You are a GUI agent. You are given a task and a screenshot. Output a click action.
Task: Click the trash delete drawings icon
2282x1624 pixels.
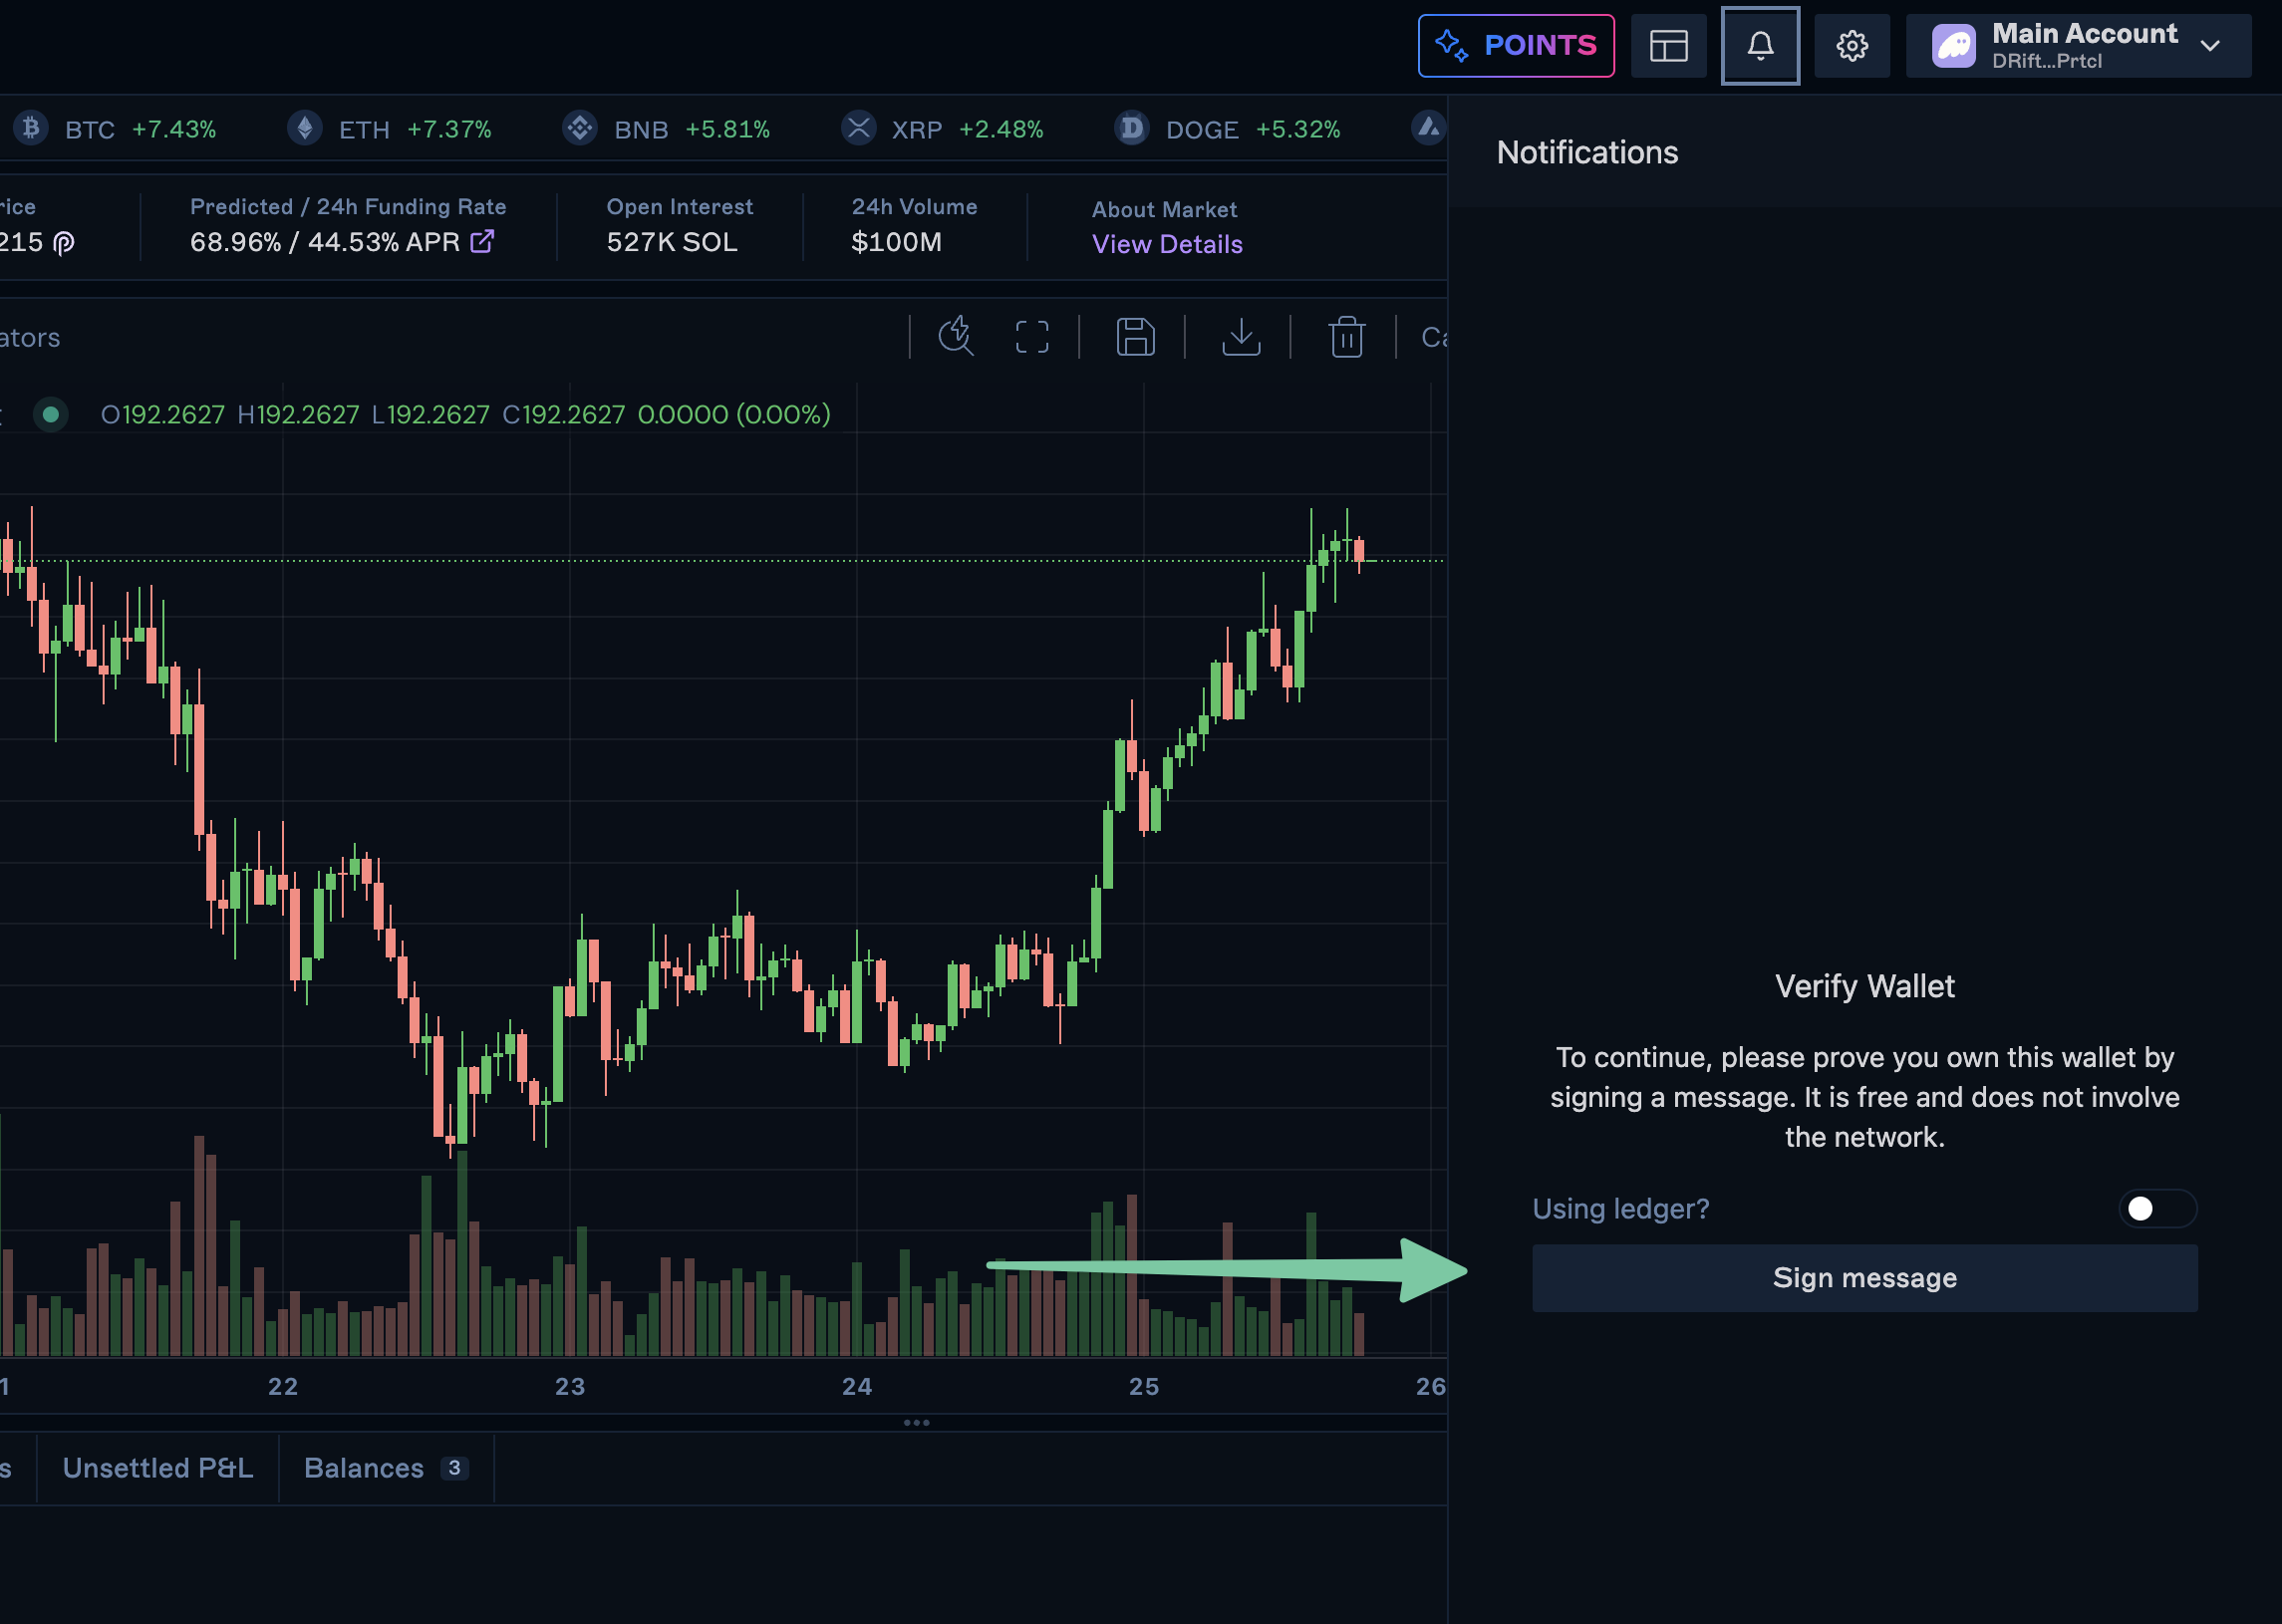coord(1346,337)
